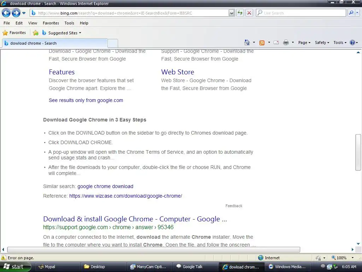The height and width of the screenshot is (272, 362).
Task: Click the Home icon in command bar
Action: pos(247,42)
